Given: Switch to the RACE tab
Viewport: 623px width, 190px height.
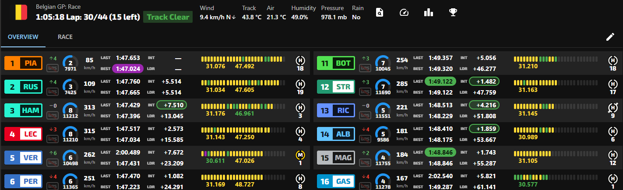Looking at the screenshot, I should click(x=65, y=37).
